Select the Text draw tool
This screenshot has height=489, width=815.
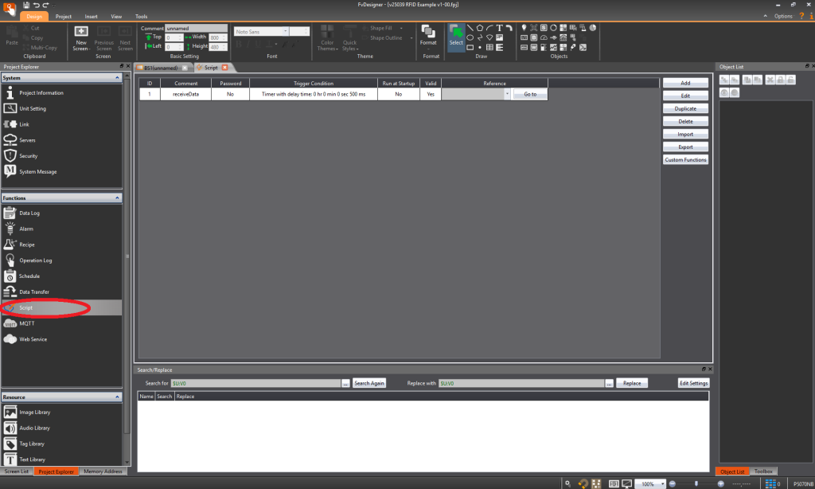pos(499,27)
